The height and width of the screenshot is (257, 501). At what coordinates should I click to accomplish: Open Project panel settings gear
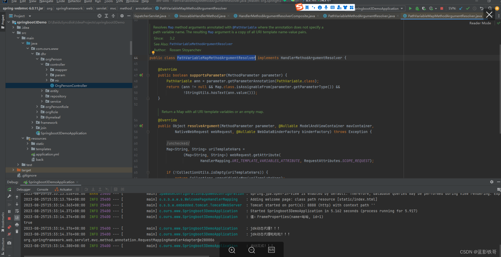point(122,16)
